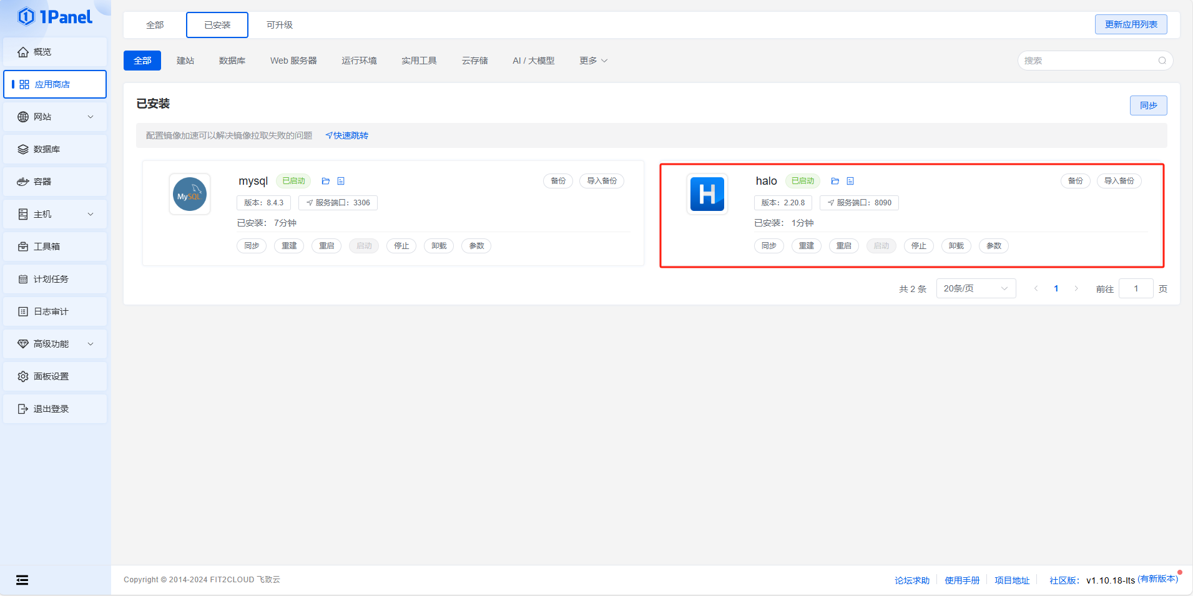Viewport: 1193px width, 596px height.
Task: Jump to mysql 服务端口 3306
Action: (x=338, y=203)
